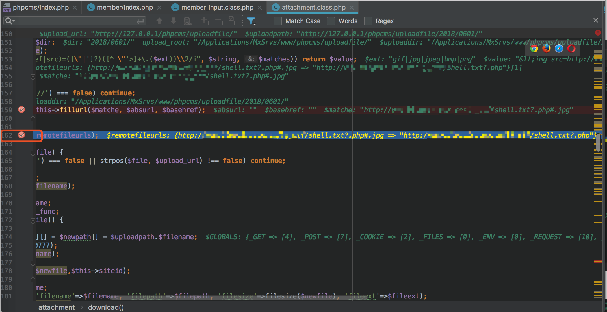The height and width of the screenshot is (312, 607).
Task: Click select all occurrences icon
Action: [x=233, y=21]
